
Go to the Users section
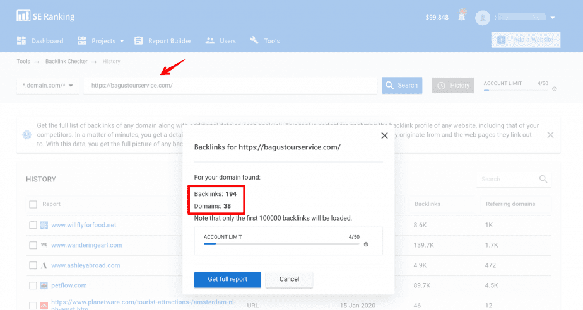point(220,41)
